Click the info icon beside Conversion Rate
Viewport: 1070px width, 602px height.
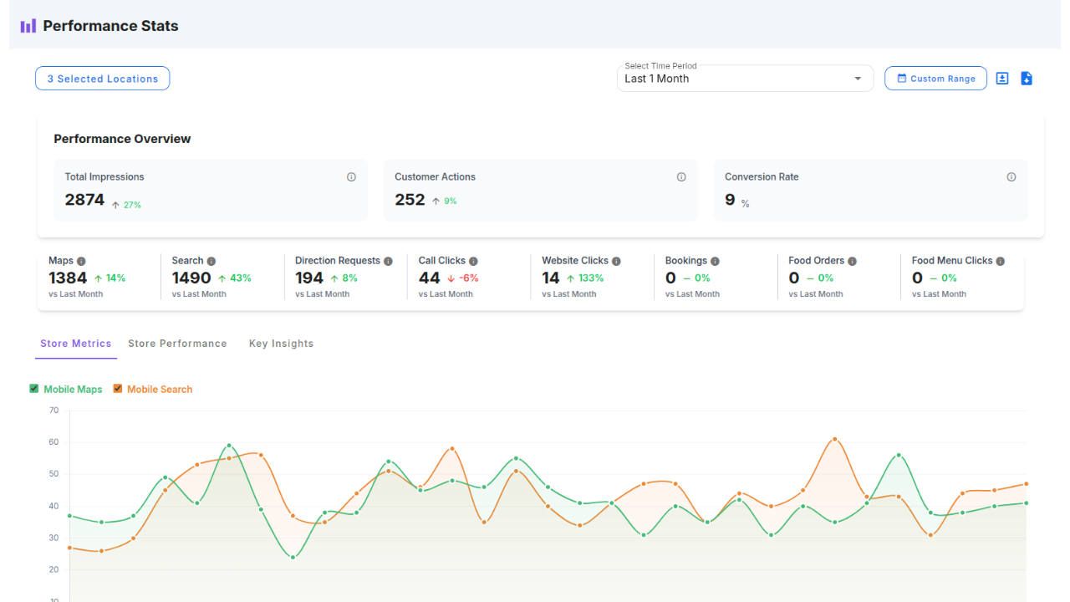click(1011, 176)
